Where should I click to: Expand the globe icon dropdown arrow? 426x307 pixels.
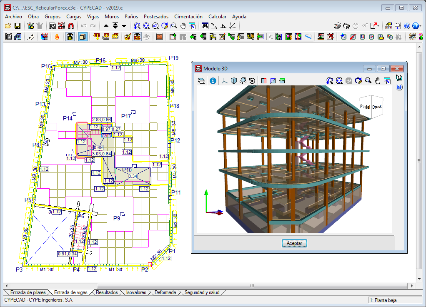(x=421, y=26)
